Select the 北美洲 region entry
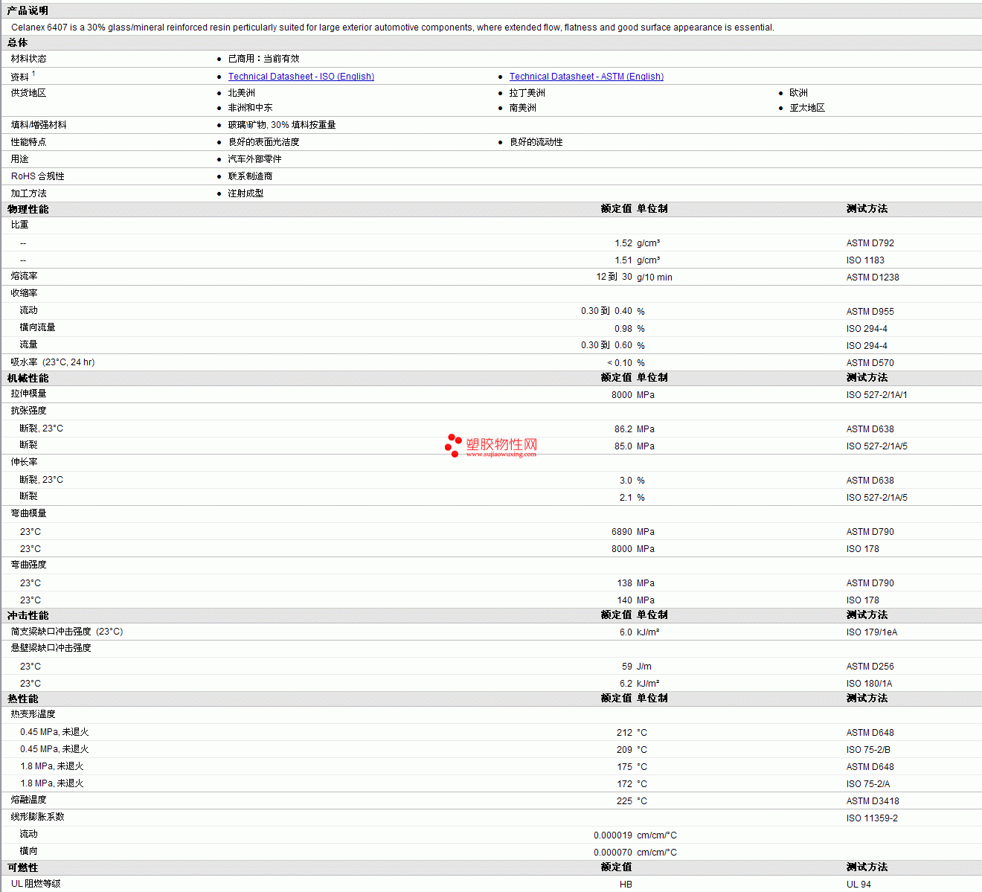This screenshot has height=892, width=982. coord(242,93)
